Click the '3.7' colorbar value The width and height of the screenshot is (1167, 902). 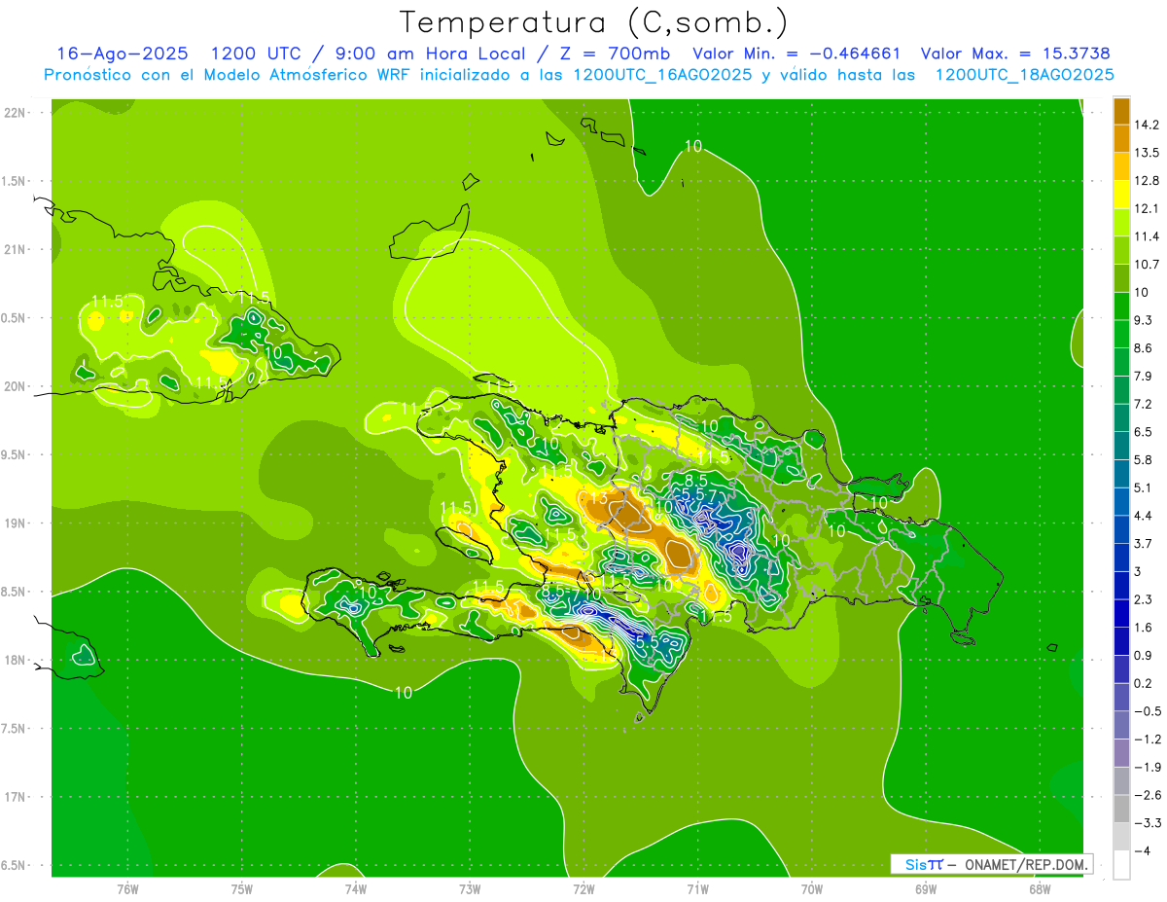coord(1144,544)
